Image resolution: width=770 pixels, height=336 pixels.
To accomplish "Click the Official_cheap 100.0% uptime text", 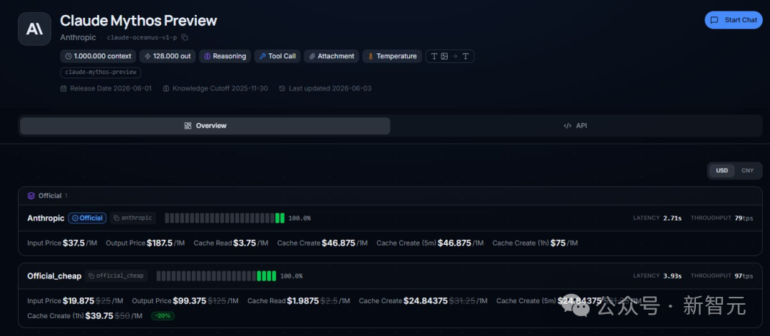I will (x=291, y=276).
